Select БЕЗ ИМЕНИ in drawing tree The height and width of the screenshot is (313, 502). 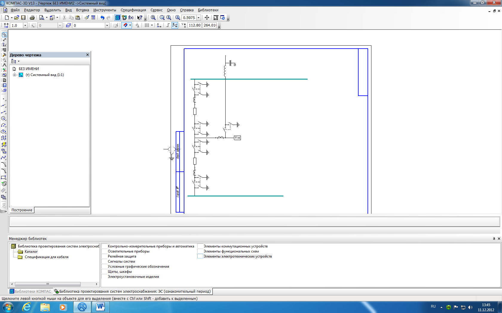[x=29, y=69]
